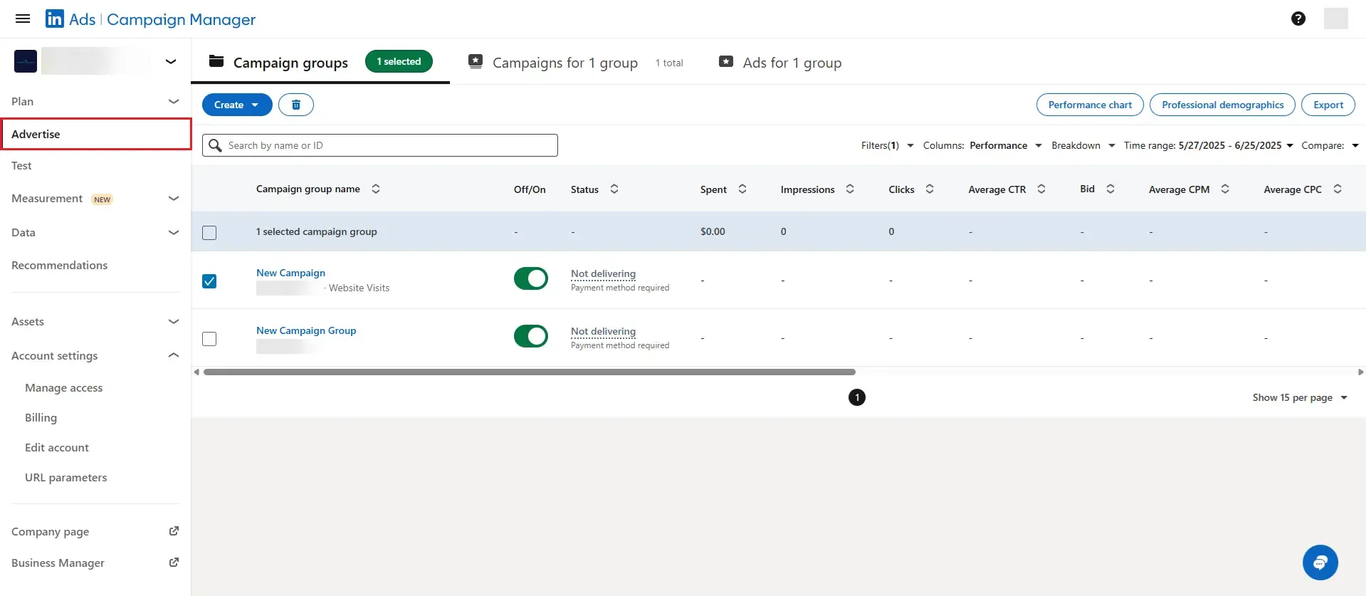This screenshot has width=1366, height=596.
Task: Click the Campaigns tab star icon
Action: (476, 61)
